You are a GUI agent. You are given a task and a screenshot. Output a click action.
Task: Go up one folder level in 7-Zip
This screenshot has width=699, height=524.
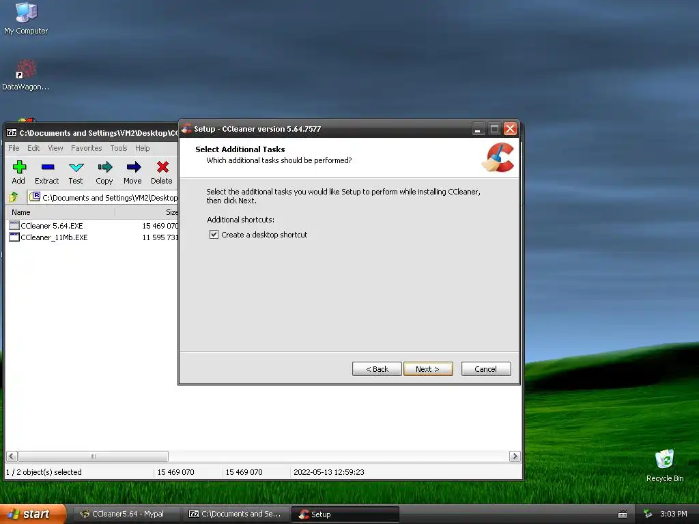click(x=14, y=196)
